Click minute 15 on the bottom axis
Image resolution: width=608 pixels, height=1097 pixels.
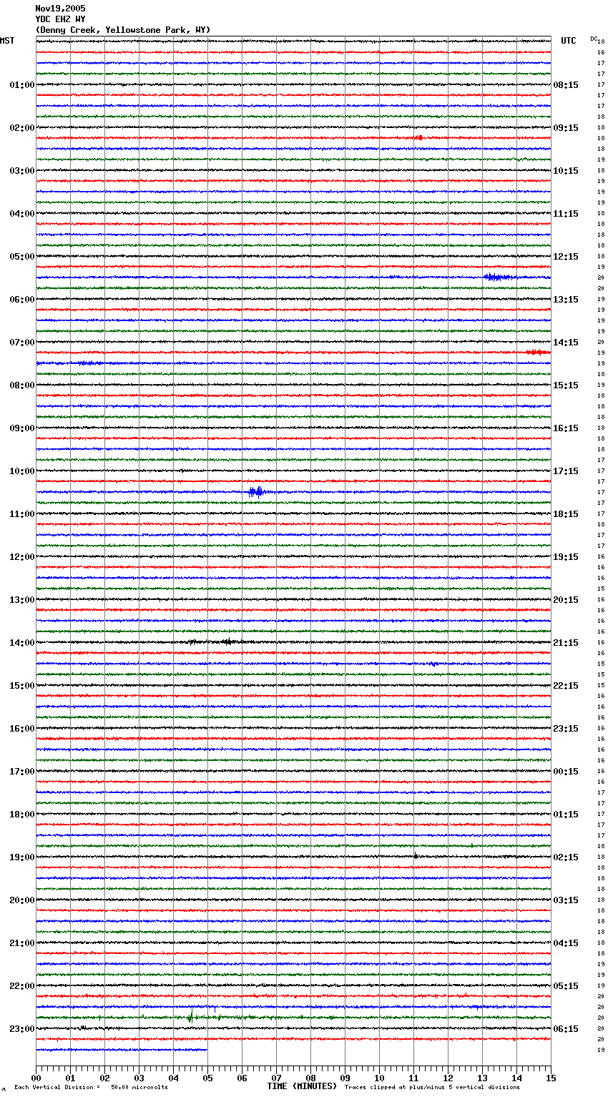tap(551, 1078)
